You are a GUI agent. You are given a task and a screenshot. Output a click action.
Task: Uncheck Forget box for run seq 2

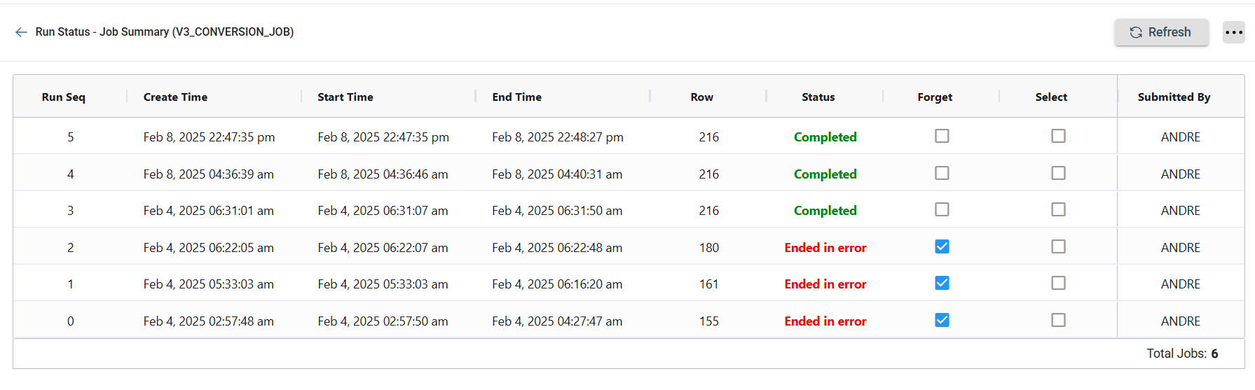pos(942,246)
